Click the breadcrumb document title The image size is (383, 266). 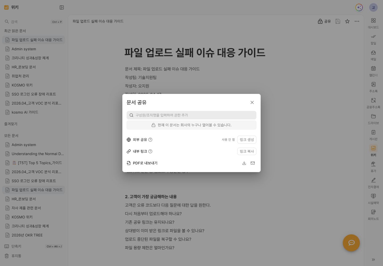pos(98,21)
